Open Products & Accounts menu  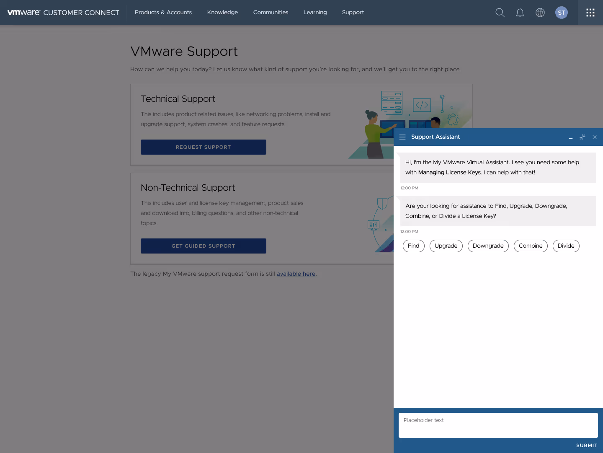163,13
